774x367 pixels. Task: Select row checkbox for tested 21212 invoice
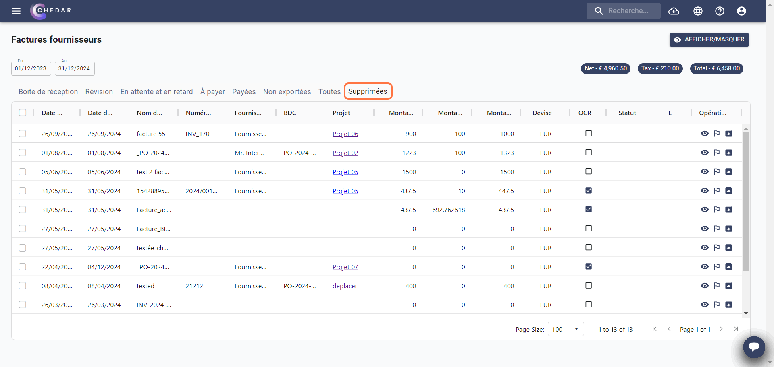[23, 286]
